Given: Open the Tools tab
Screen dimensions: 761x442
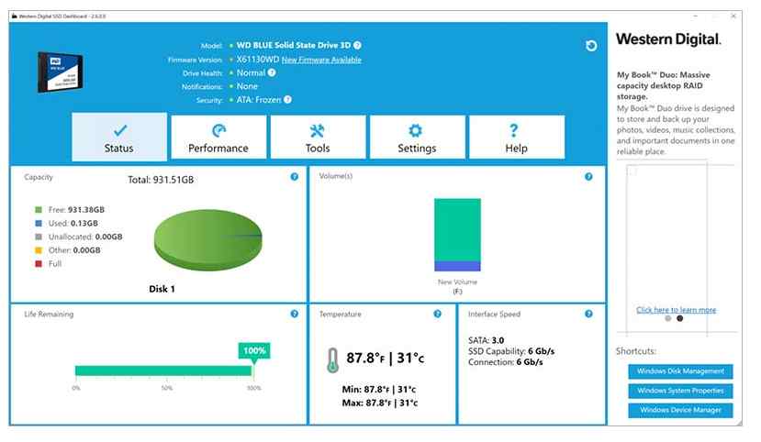Looking at the screenshot, I should 318,138.
